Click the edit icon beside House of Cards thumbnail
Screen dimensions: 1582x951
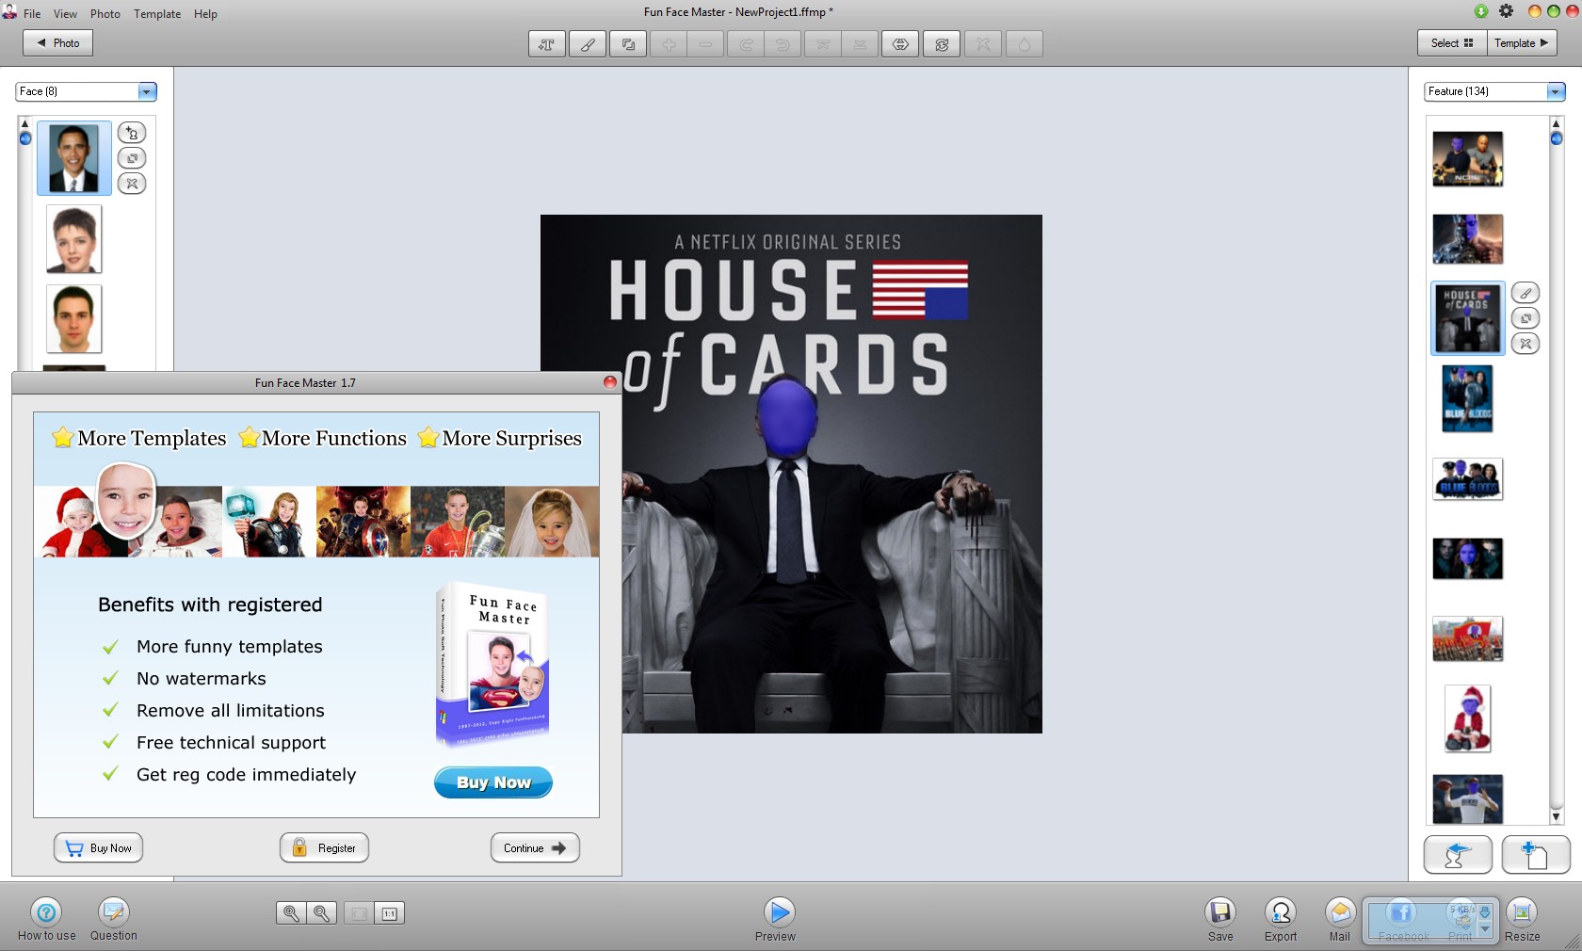[x=1525, y=293]
